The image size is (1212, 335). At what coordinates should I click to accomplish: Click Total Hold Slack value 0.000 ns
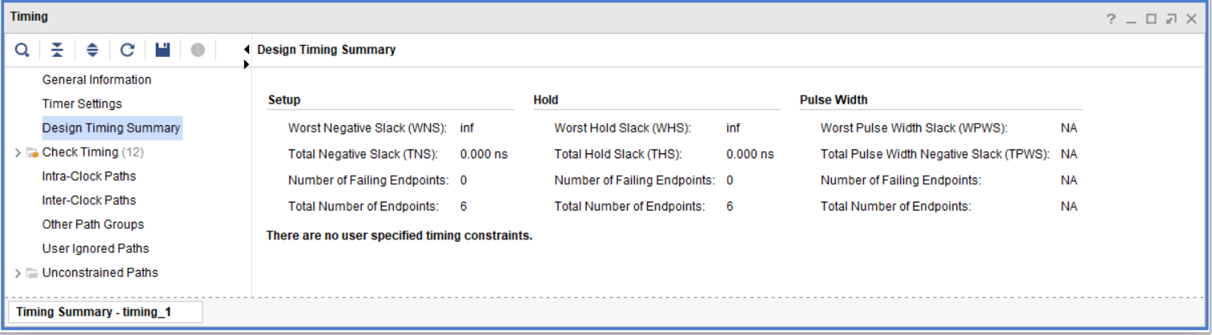(x=750, y=154)
